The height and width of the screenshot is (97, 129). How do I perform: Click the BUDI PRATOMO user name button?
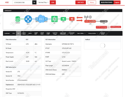[x=107, y=2]
